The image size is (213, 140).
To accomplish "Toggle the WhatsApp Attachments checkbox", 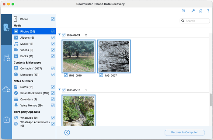I will click(x=53, y=124).
